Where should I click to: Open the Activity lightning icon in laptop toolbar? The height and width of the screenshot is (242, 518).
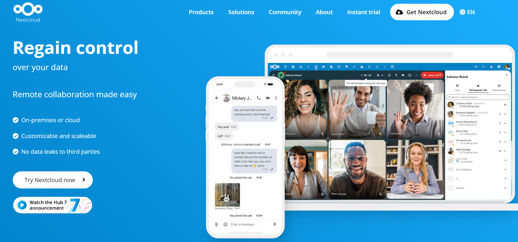click(308, 67)
